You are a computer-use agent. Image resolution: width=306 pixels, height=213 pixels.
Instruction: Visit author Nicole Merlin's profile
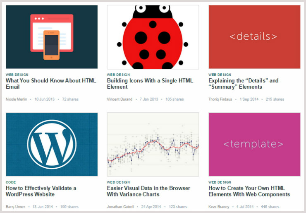pos(17,99)
